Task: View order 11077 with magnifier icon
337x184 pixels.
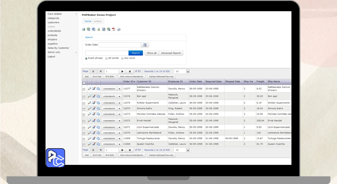Action: [89, 89]
